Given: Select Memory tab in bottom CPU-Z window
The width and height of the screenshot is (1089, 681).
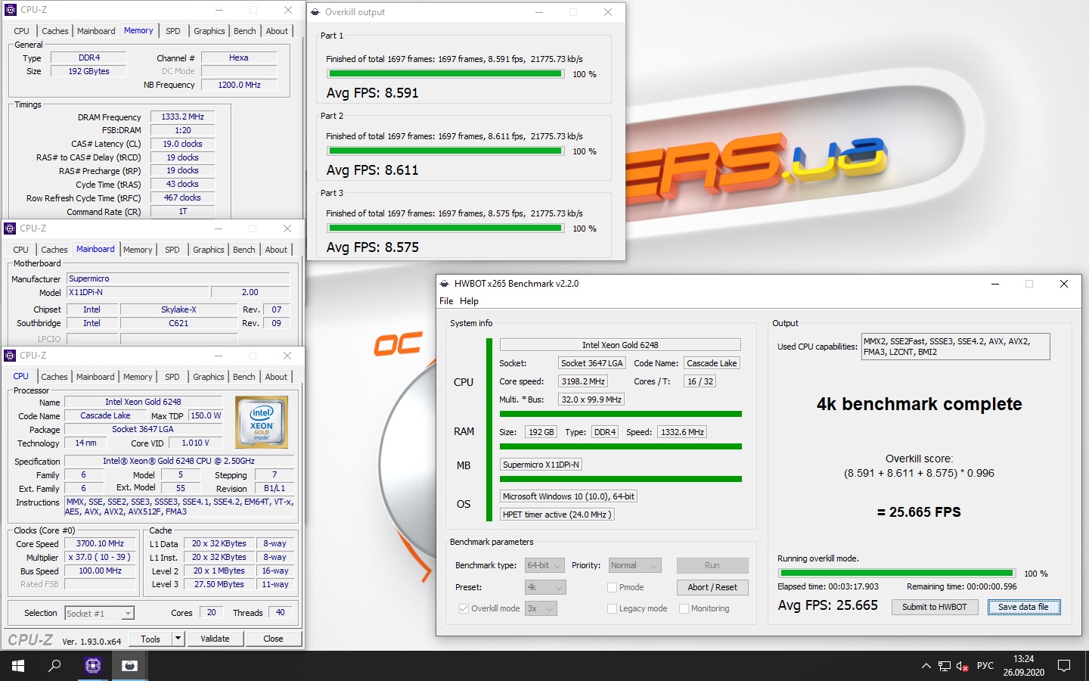Looking at the screenshot, I should 138,377.
